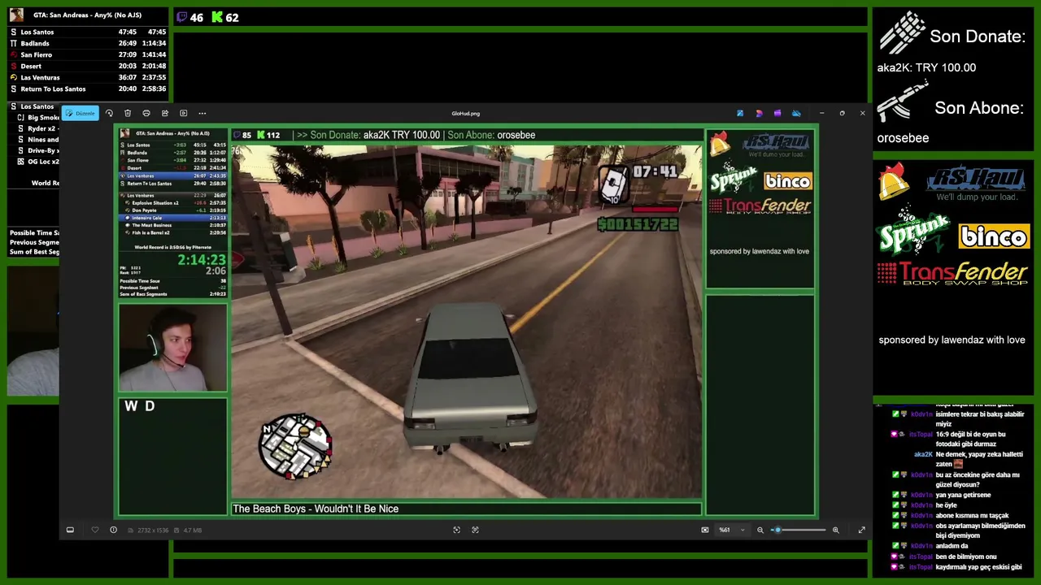Start slideshow from the Photos toolbar
This screenshot has width=1041, height=585.
coord(184,113)
